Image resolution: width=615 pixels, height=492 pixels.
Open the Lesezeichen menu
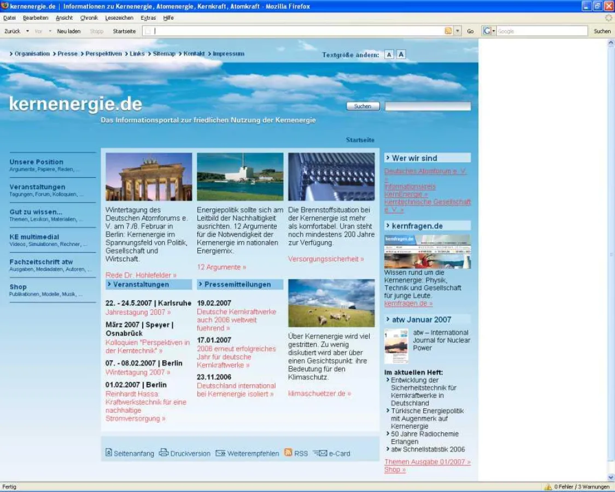pyautogui.click(x=120, y=17)
